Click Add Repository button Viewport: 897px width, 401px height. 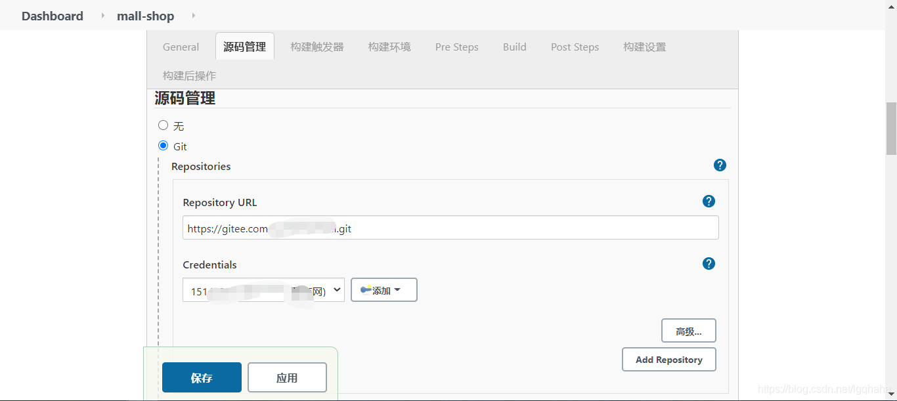(x=669, y=360)
